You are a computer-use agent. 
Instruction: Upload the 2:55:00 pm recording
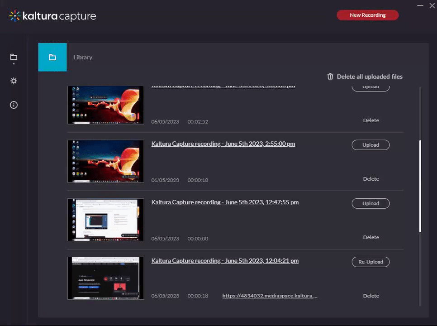[370, 145]
